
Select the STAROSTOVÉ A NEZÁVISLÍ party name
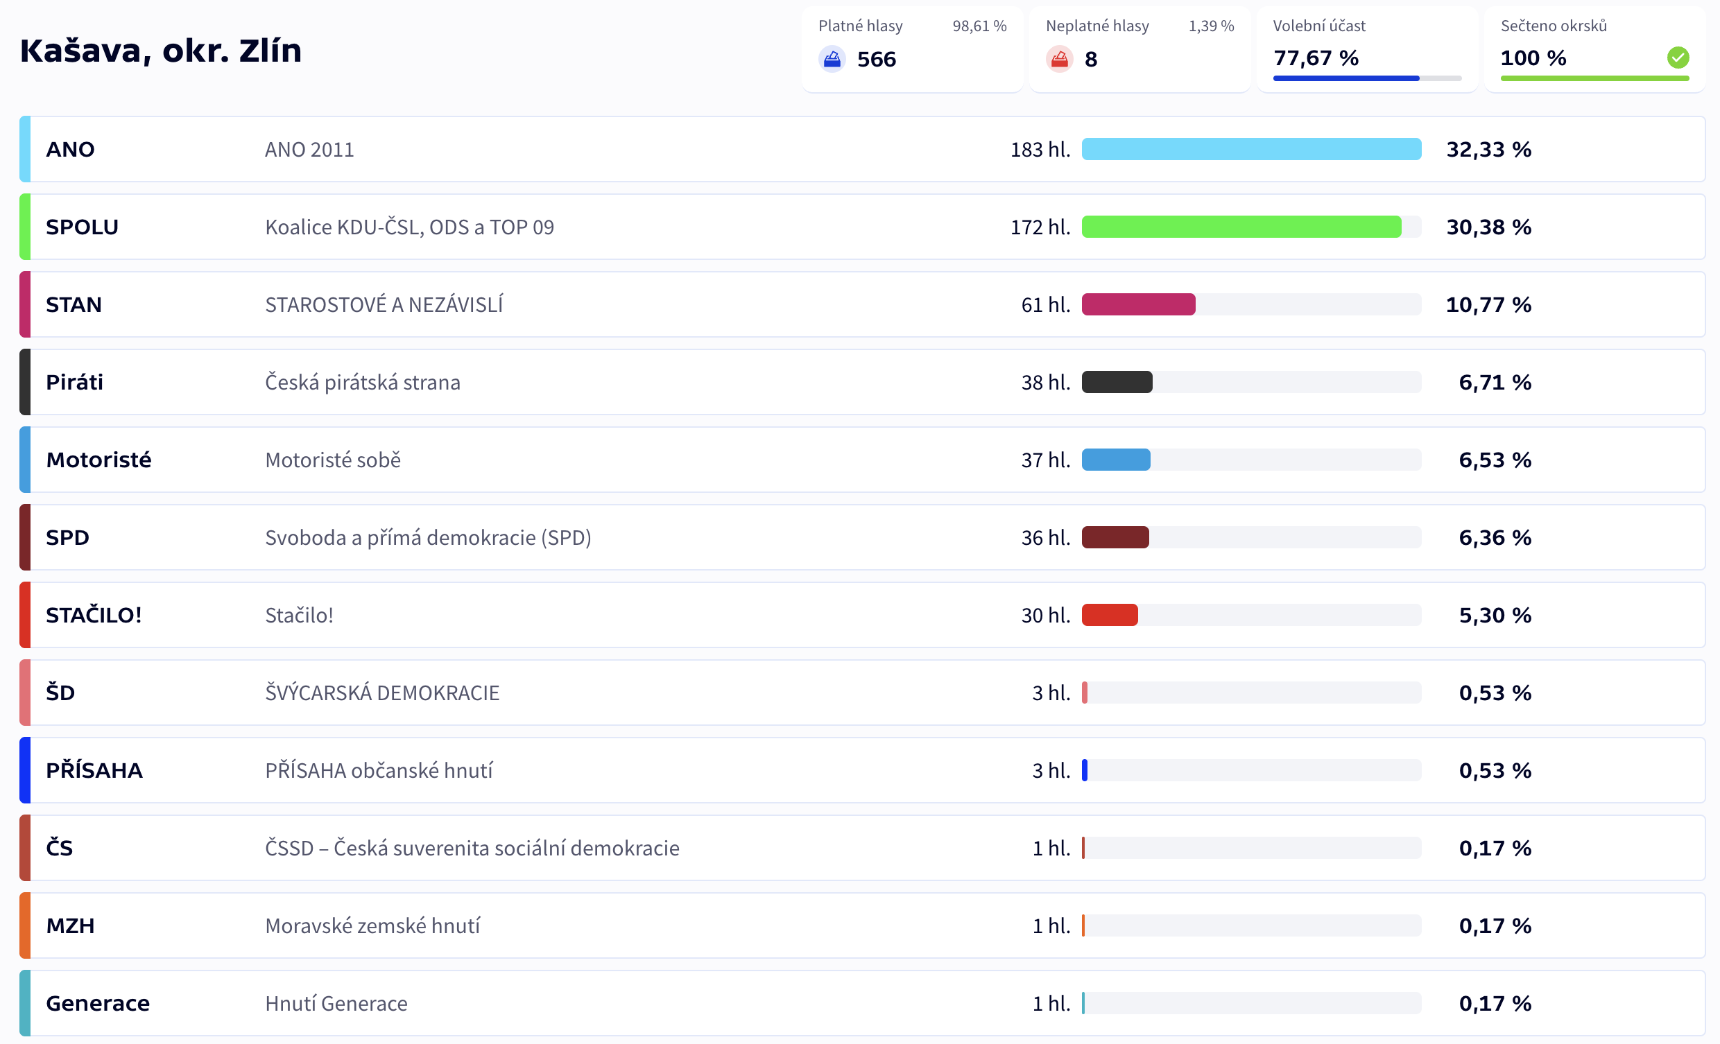click(384, 304)
